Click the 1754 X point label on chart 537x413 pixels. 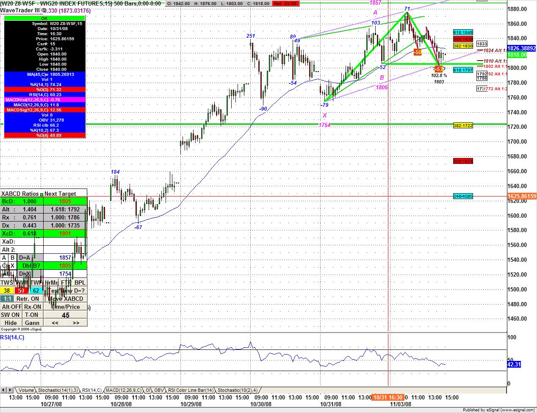click(324, 125)
